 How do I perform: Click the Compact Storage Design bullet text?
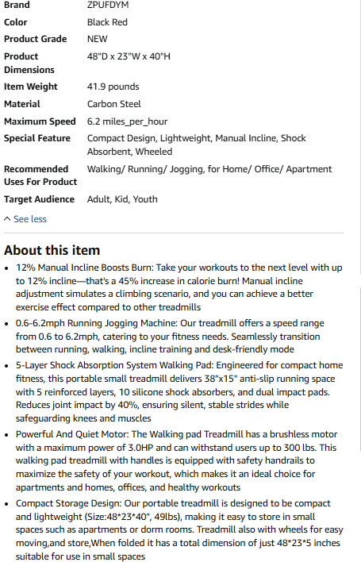click(179, 530)
